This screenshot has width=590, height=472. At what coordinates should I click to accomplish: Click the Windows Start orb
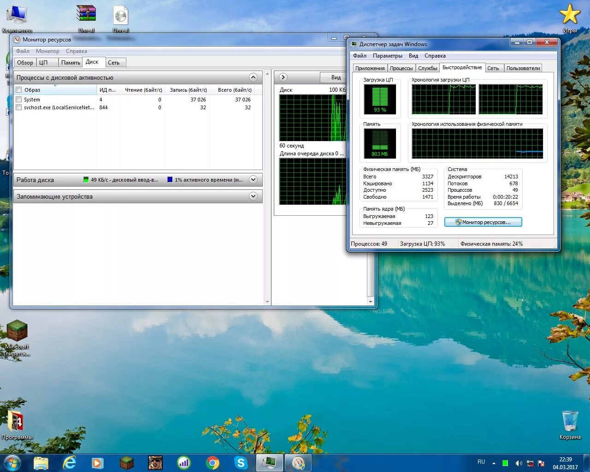(x=12, y=463)
